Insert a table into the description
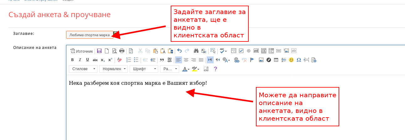This screenshot has width=405, height=140. pos(276,60)
